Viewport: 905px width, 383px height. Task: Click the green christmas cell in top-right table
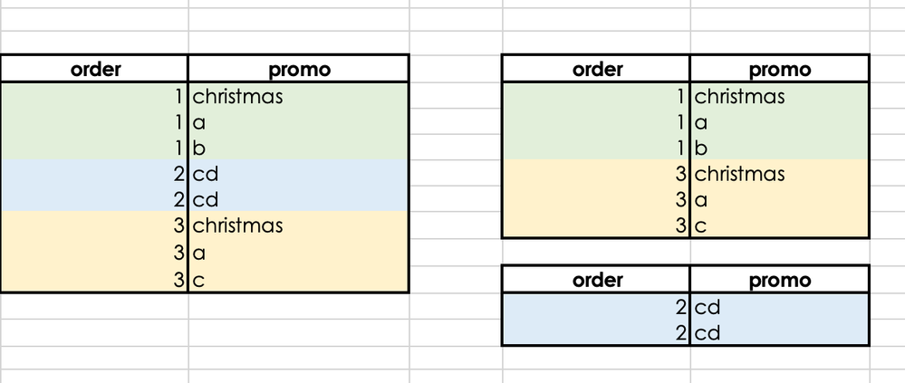779,95
